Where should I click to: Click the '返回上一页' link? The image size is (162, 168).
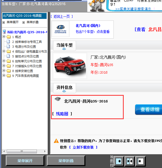click(62, 16)
